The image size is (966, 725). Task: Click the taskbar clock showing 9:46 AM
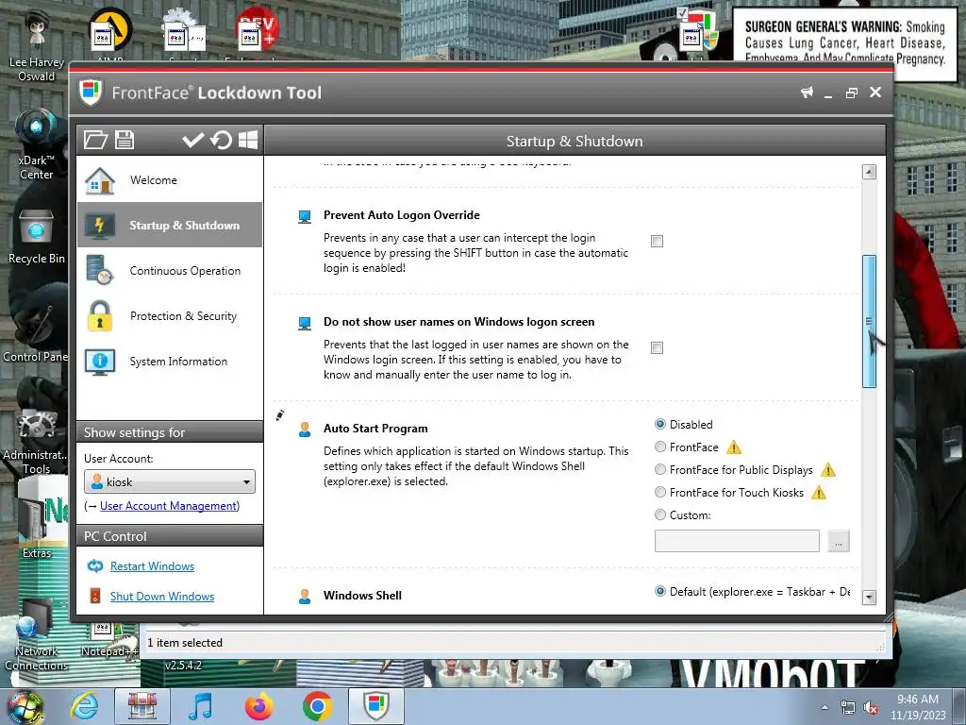[x=918, y=707]
